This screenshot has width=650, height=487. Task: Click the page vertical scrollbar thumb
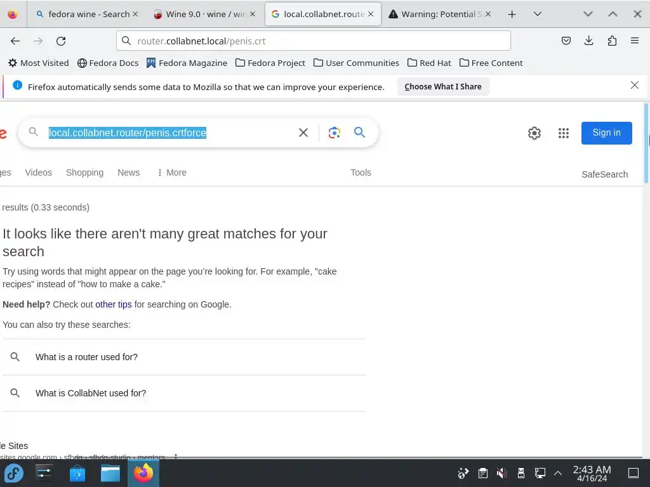coord(646,143)
